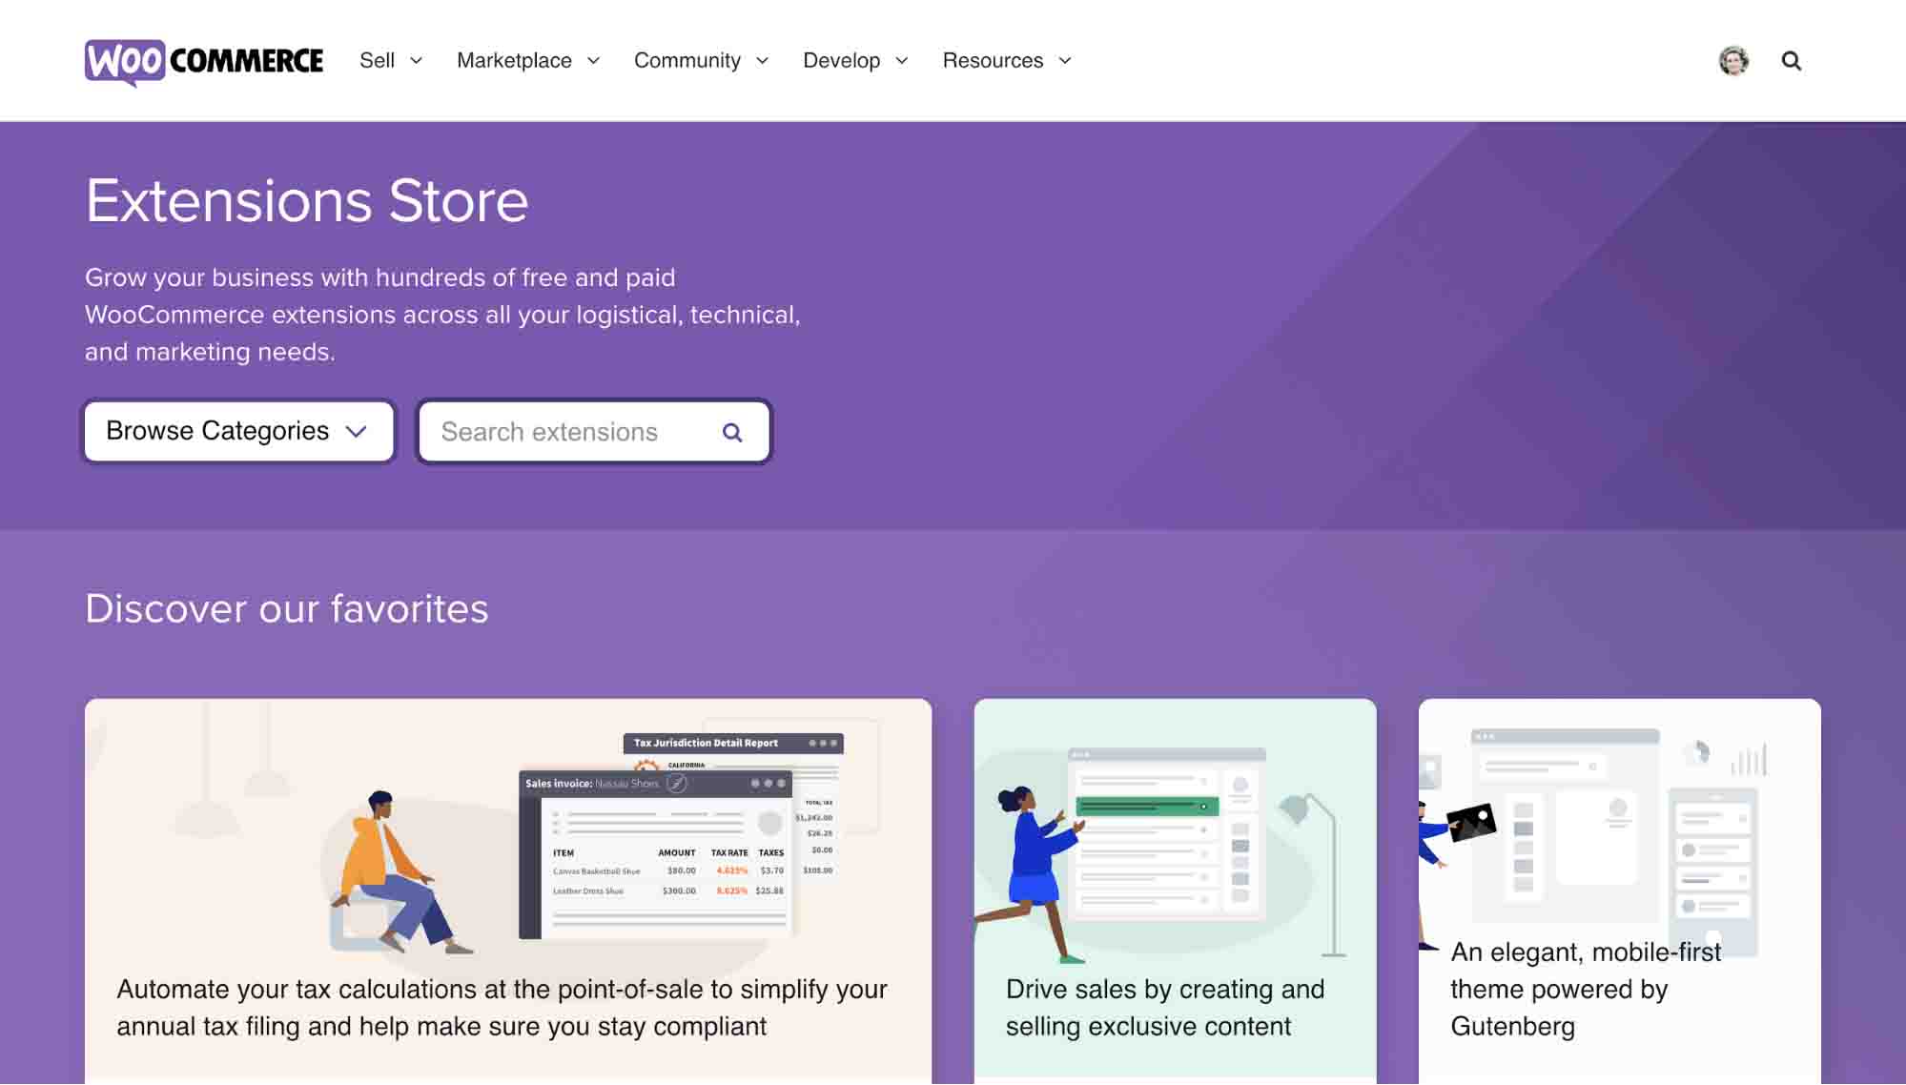
Task: Click the tax calculations card thumbnail
Action: click(x=508, y=832)
